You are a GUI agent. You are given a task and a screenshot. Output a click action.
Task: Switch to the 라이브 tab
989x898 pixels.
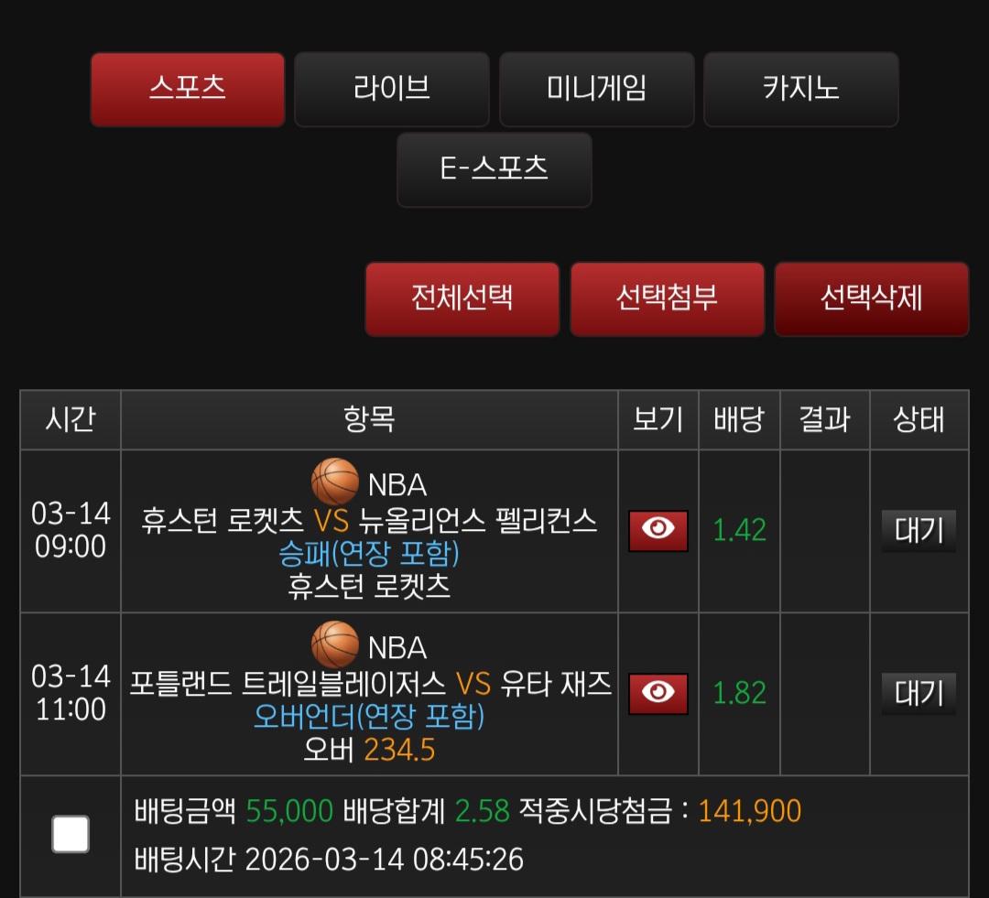392,89
